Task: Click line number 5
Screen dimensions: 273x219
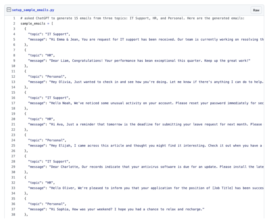Action: coord(14,39)
